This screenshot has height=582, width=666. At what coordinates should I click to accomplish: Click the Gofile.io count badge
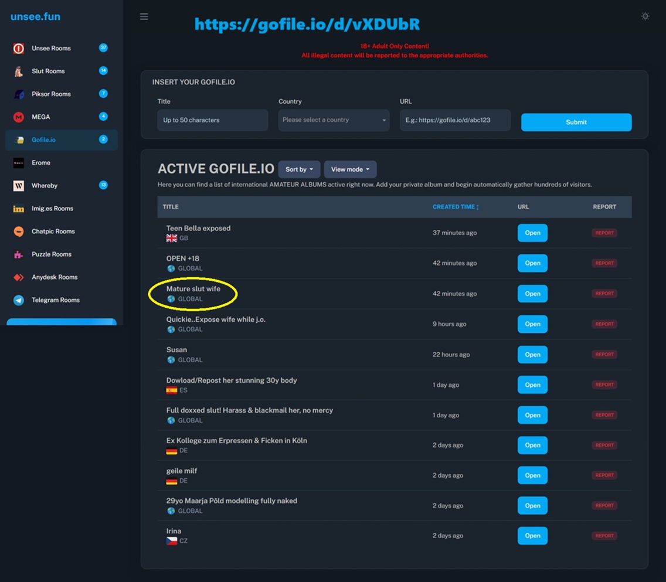(103, 139)
